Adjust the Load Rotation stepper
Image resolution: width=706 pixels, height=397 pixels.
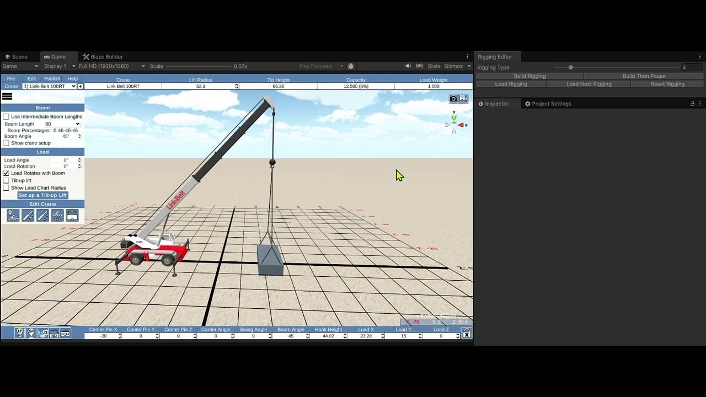click(x=79, y=167)
